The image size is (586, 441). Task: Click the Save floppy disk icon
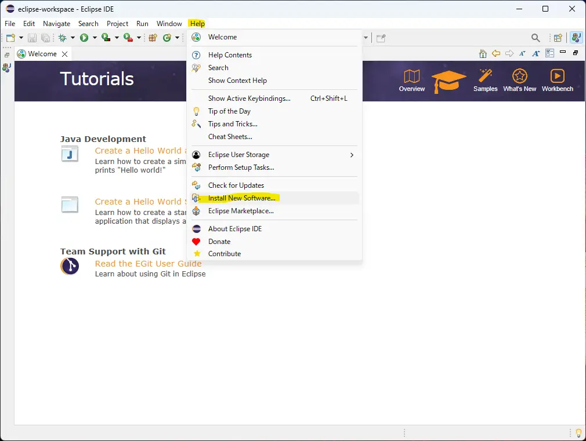point(32,38)
